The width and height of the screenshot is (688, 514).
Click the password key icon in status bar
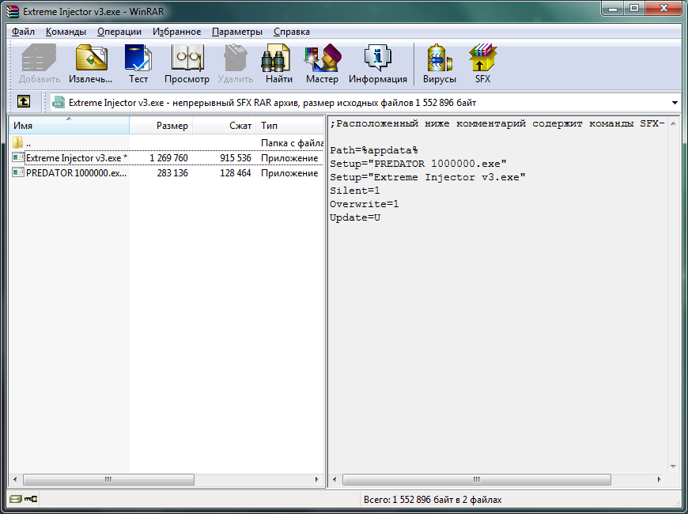click(30, 500)
